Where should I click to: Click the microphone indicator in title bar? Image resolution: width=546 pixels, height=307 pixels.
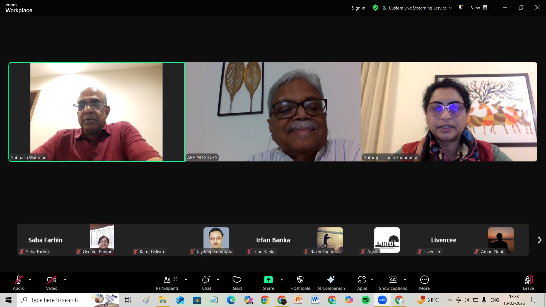(460, 8)
